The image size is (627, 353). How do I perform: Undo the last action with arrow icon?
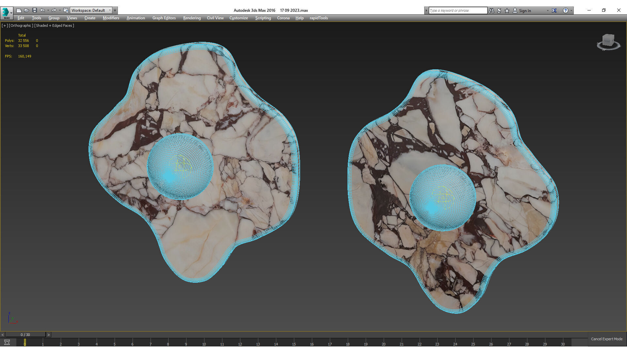(42, 10)
